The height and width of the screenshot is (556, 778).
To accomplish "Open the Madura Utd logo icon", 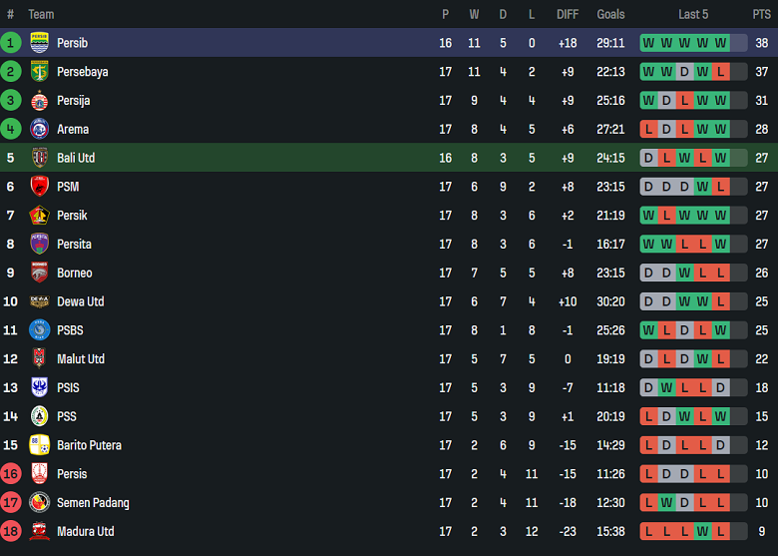I will coord(40,531).
